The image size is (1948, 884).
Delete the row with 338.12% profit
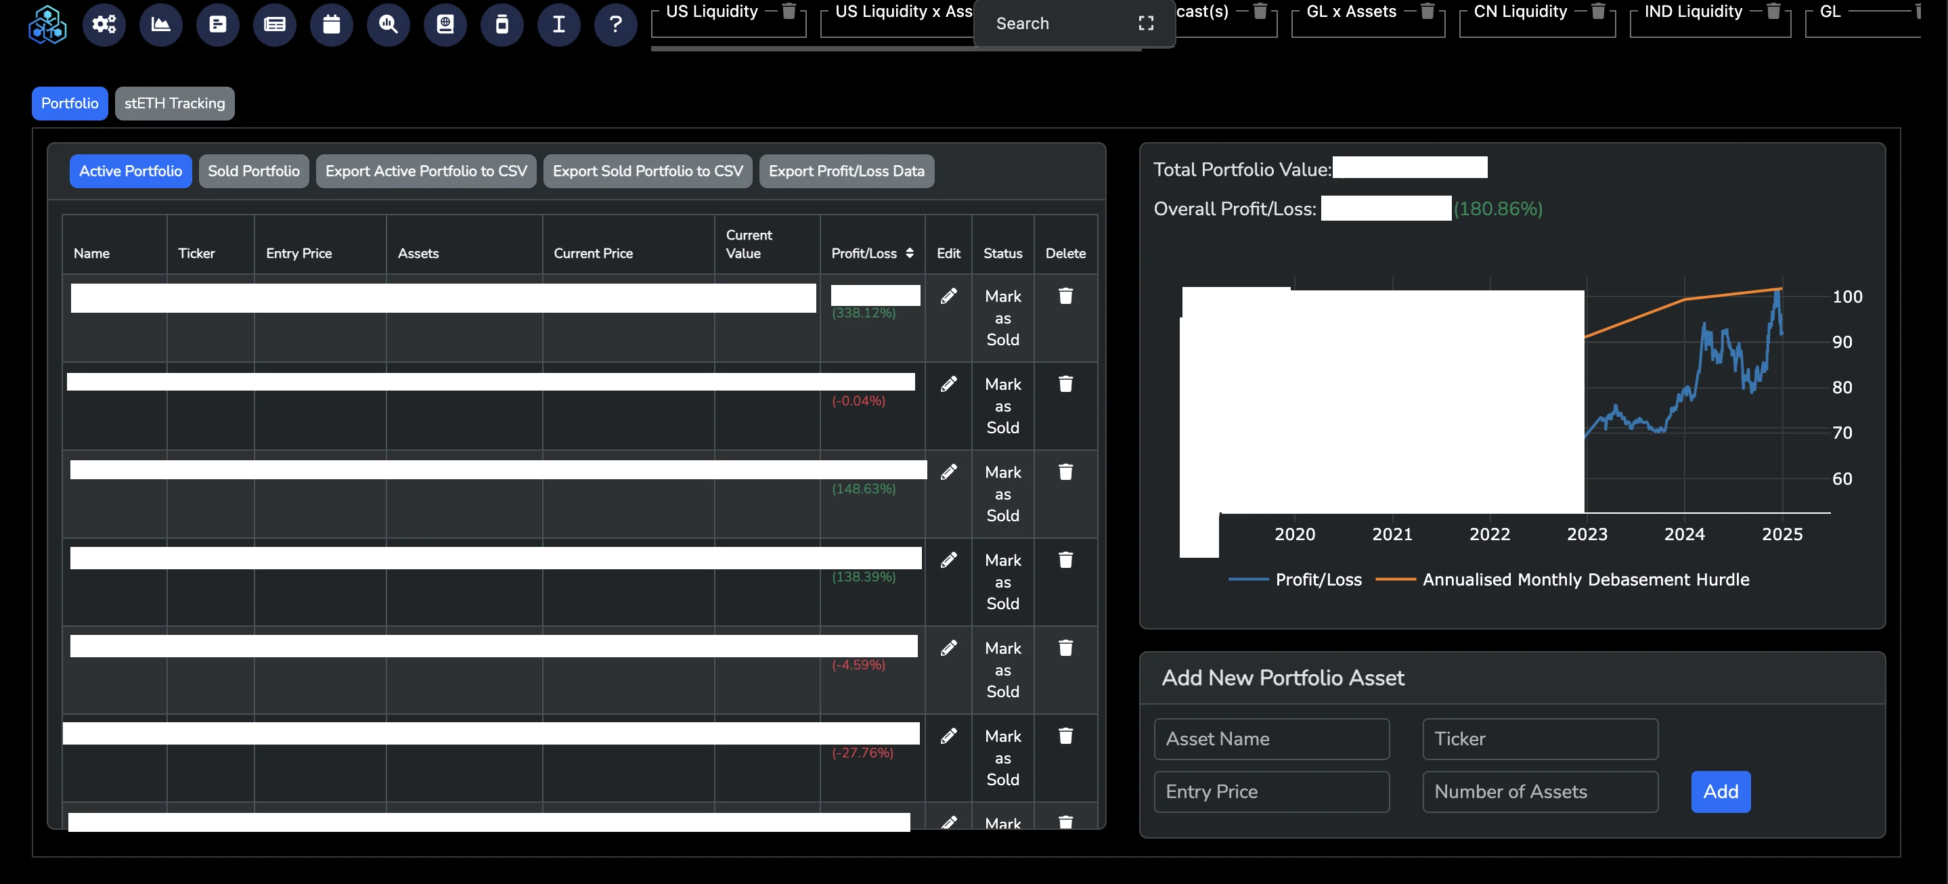tap(1065, 296)
